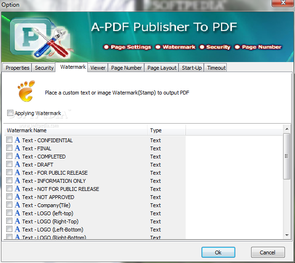Open the Viewer tab
This screenshot has width=295, height=263.
[98, 68]
